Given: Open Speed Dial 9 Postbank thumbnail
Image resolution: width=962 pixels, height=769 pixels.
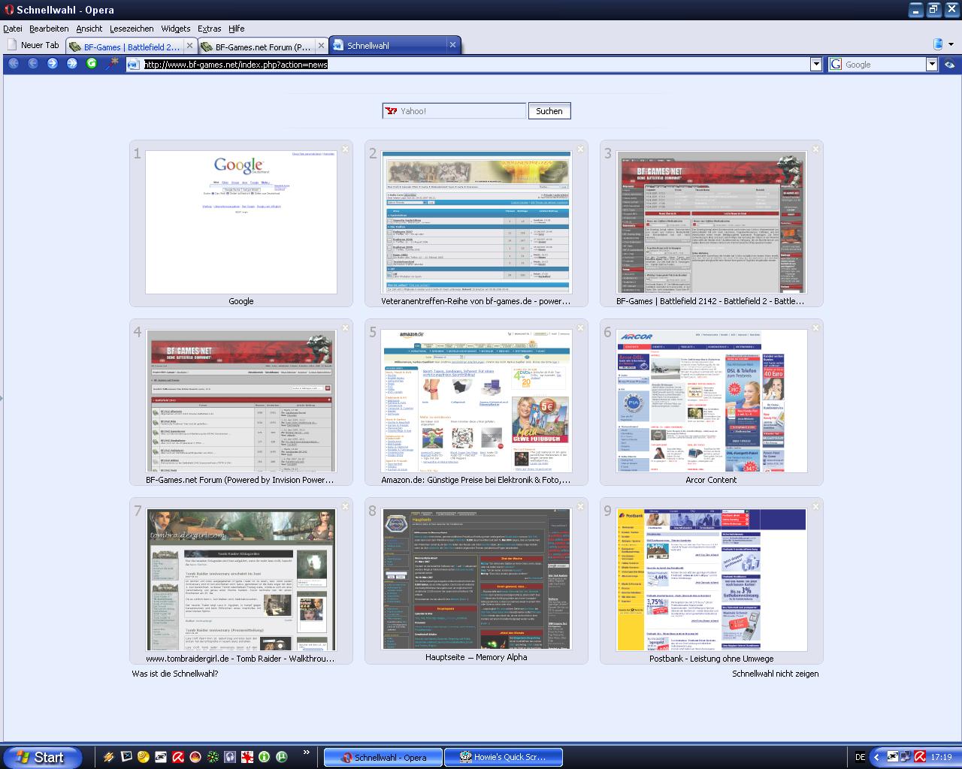Looking at the screenshot, I should 712,580.
